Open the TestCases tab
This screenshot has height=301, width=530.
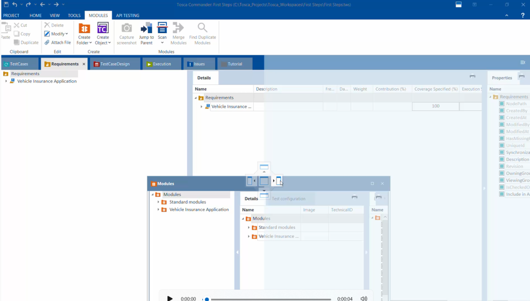click(19, 64)
